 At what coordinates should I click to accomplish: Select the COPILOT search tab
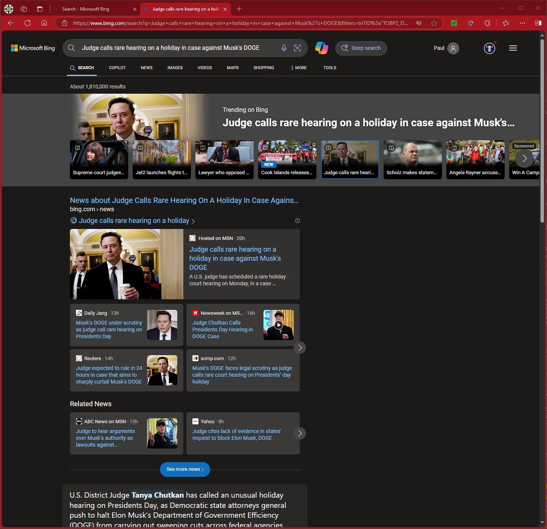coord(117,68)
